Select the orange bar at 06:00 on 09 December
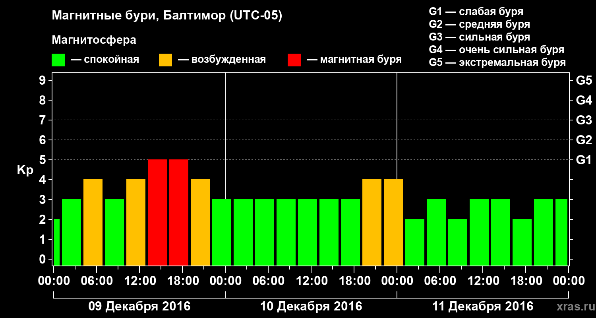Viewport: 596px width, 318px height. [x=93, y=223]
